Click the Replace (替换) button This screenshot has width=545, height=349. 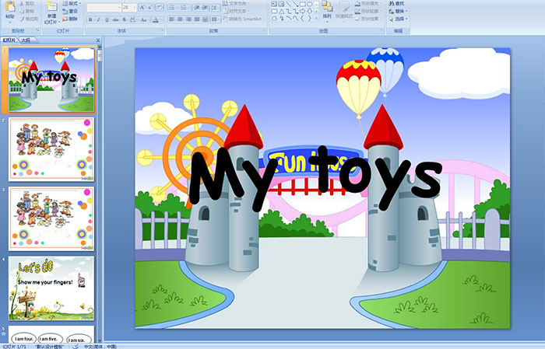[398, 11]
